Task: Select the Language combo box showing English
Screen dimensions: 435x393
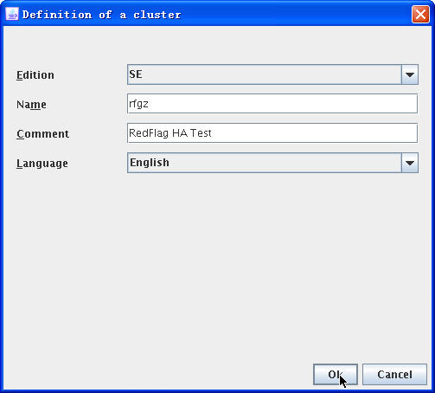Action: (272, 163)
